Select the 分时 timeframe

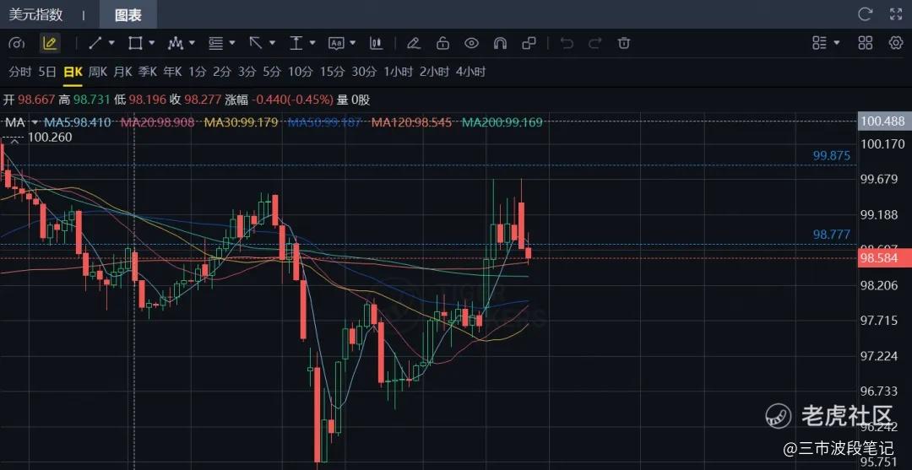pos(19,72)
